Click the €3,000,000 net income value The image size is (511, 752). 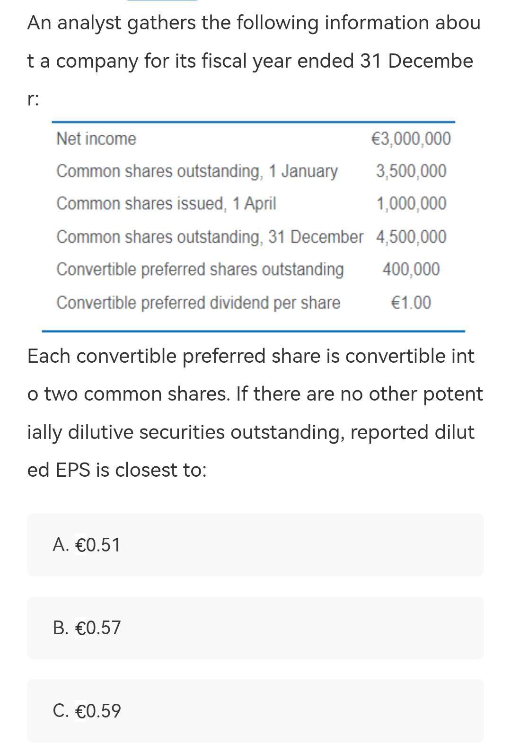[411, 139]
